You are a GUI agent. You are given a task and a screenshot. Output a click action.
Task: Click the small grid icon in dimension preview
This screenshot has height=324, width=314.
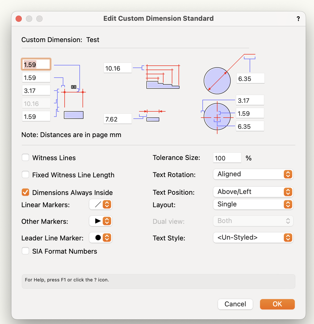[74, 87]
